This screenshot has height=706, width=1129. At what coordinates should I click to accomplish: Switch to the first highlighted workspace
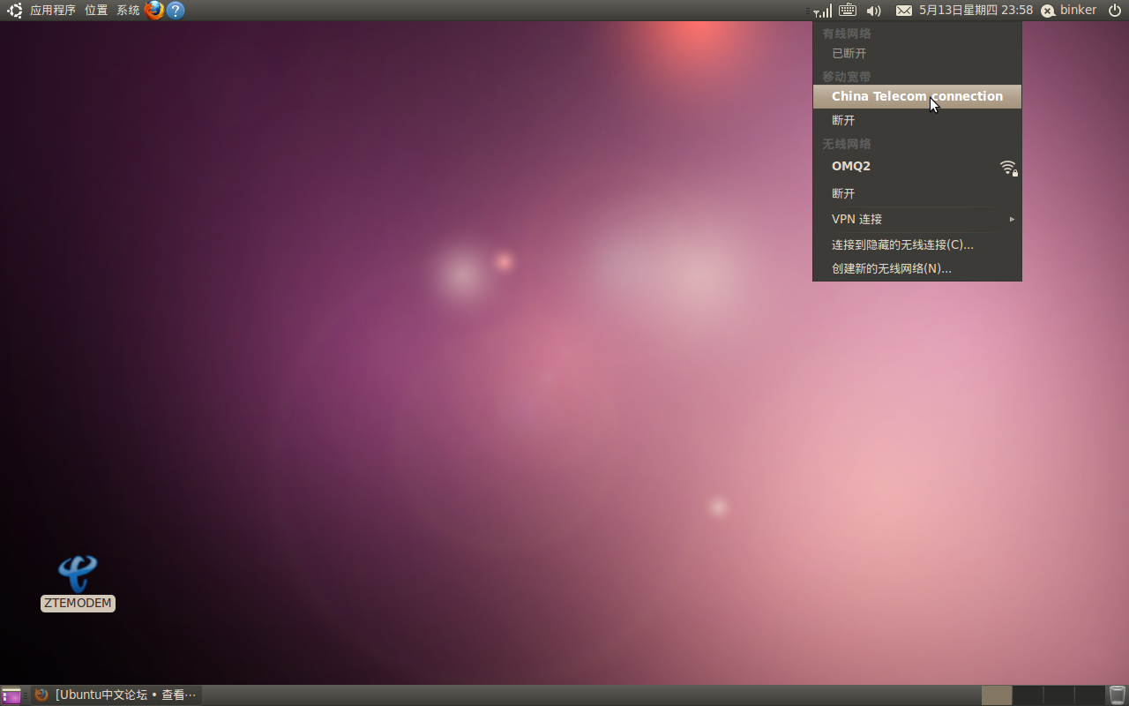[x=997, y=695]
